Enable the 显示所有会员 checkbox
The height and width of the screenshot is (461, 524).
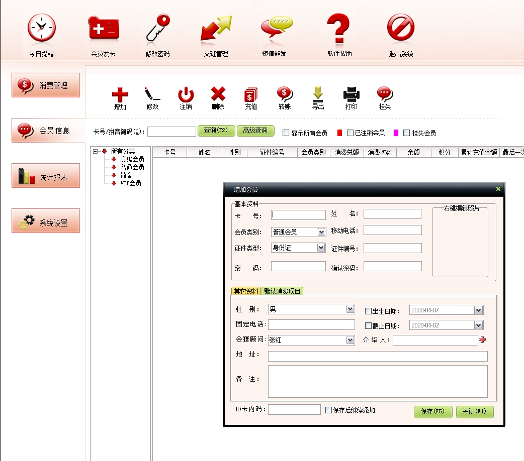coord(286,133)
